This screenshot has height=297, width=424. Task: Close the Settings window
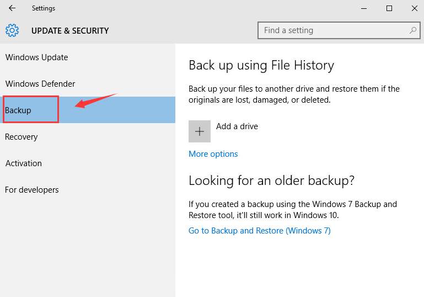[x=414, y=8]
